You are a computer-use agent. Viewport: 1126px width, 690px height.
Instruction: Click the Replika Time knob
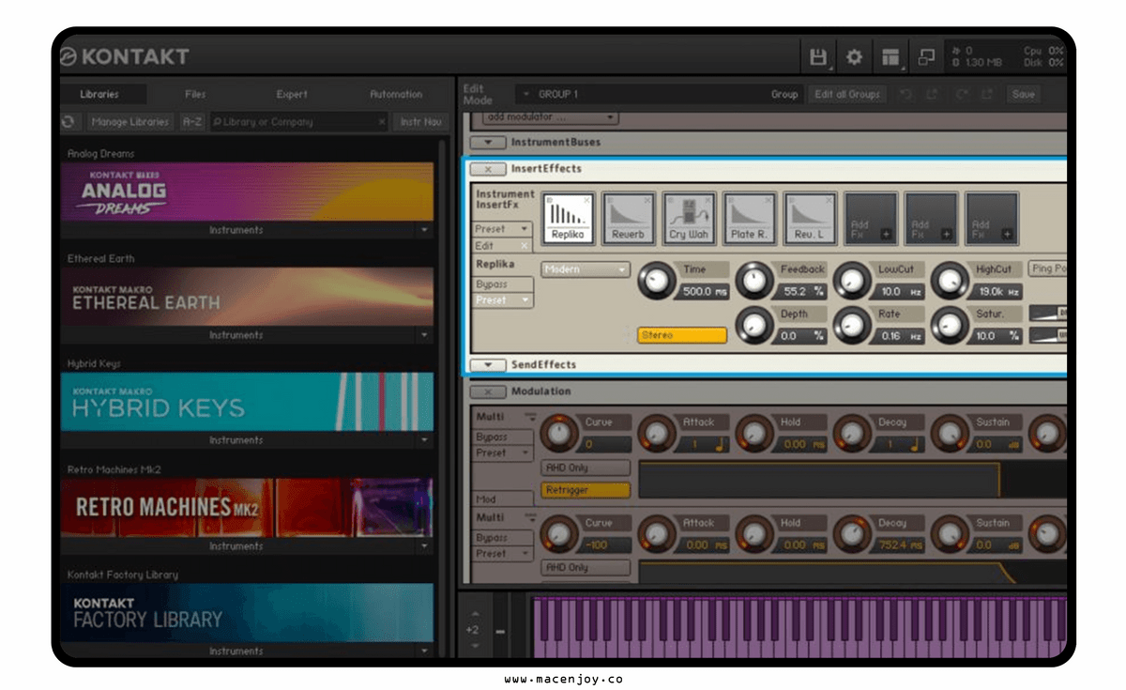tap(657, 280)
